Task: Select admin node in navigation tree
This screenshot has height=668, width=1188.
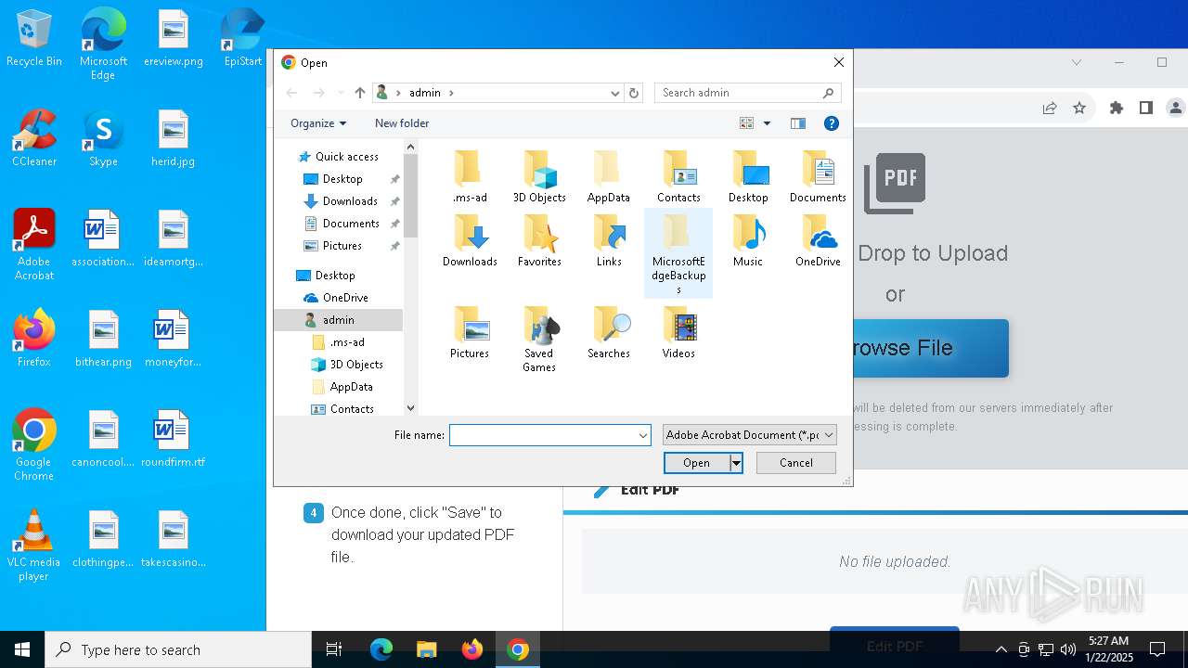Action: pos(338,320)
